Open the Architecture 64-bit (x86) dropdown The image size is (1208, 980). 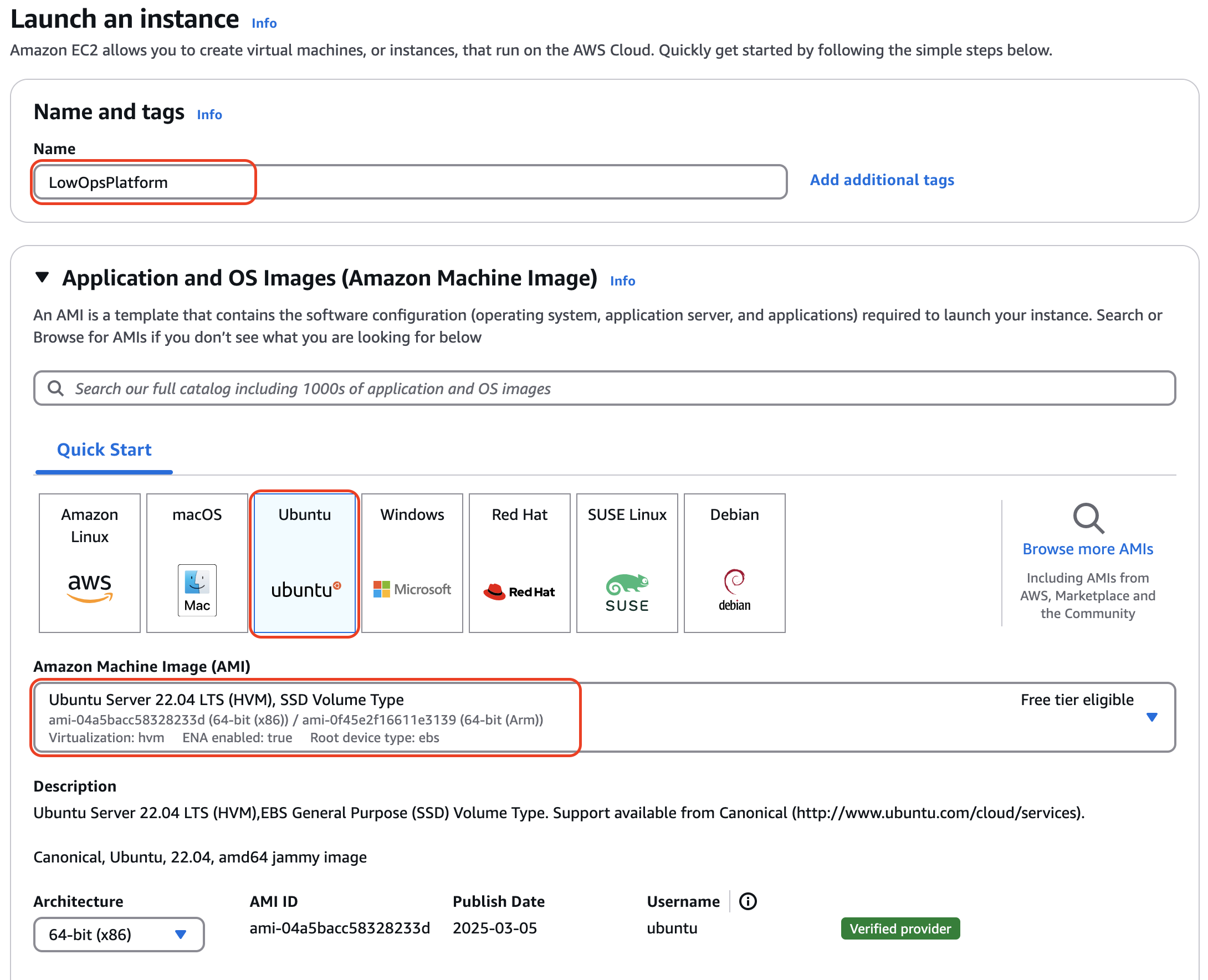[x=119, y=935]
